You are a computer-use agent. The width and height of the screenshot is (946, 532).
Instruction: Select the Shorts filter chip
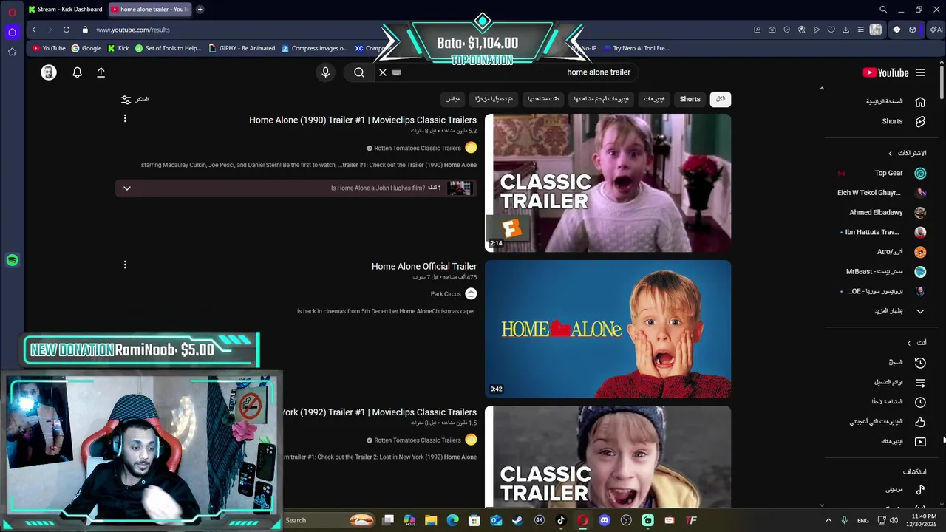point(690,99)
